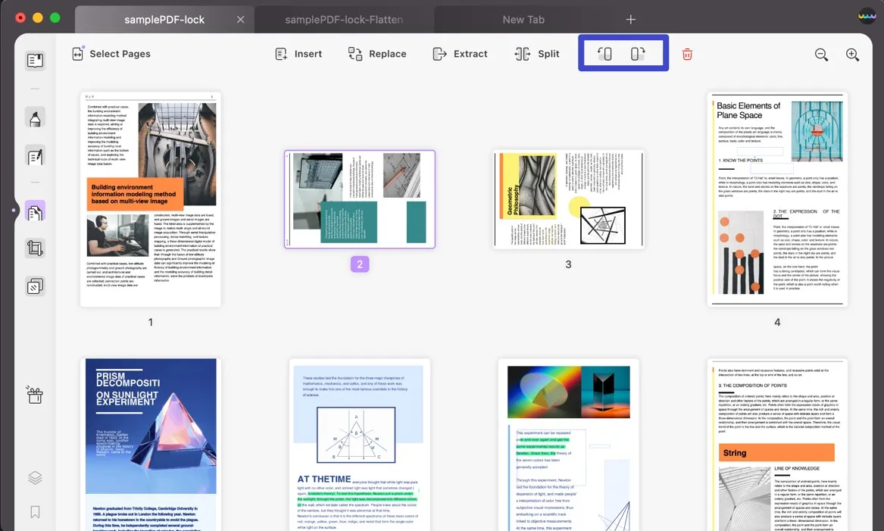Click the Replace pages button
Screen dimensions: 884x531
(x=377, y=54)
